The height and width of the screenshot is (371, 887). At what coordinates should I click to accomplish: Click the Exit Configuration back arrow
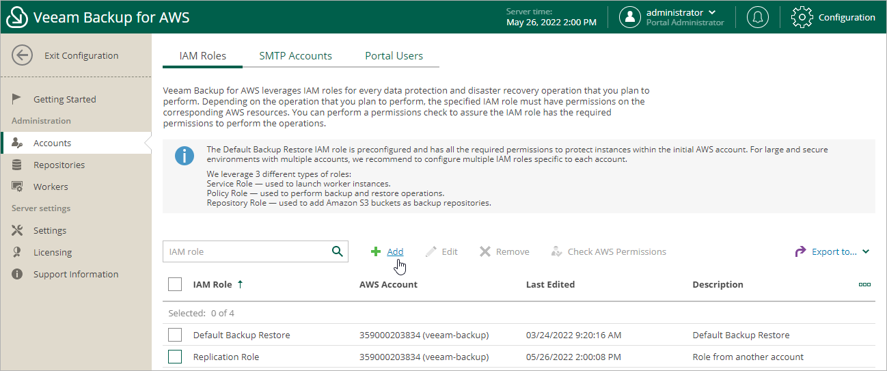point(23,56)
